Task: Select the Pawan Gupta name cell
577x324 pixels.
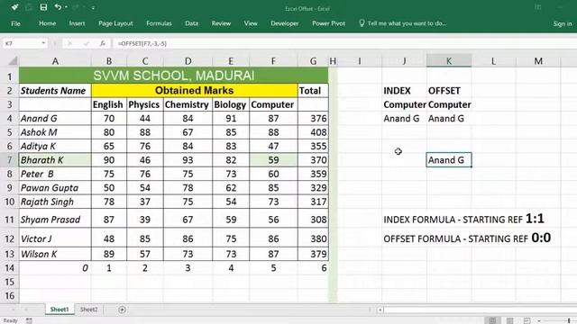Action: coord(55,188)
